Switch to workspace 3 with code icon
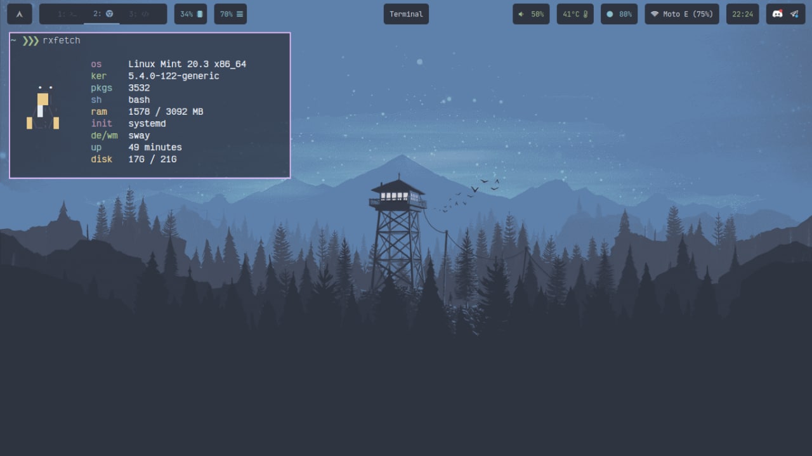The height and width of the screenshot is (456, 812). [x=139, y=14]
